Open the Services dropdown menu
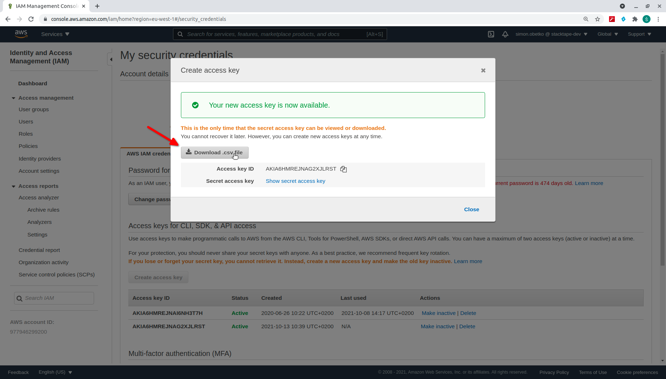The width and height of the screenshot is (666, 379). 55,34
